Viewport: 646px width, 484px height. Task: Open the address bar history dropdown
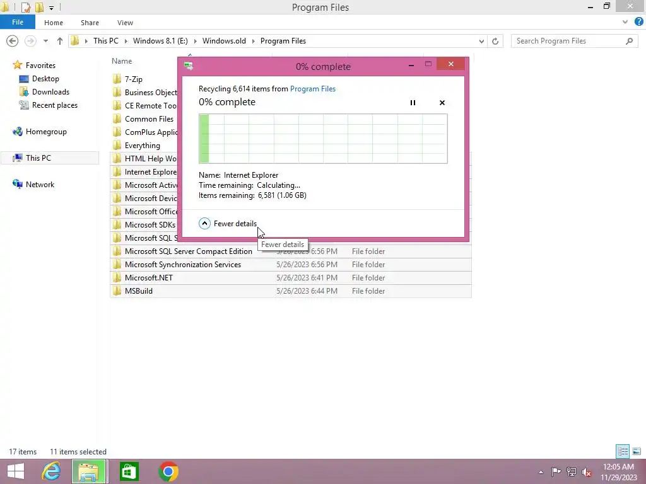click(481, 41)
